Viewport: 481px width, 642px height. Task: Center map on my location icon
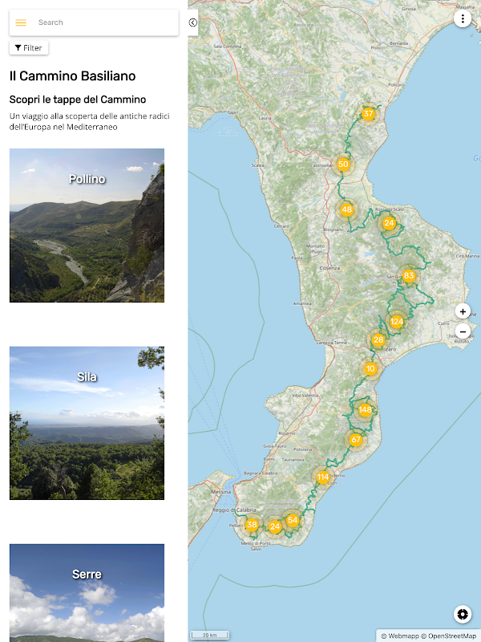tap(463, 614)
